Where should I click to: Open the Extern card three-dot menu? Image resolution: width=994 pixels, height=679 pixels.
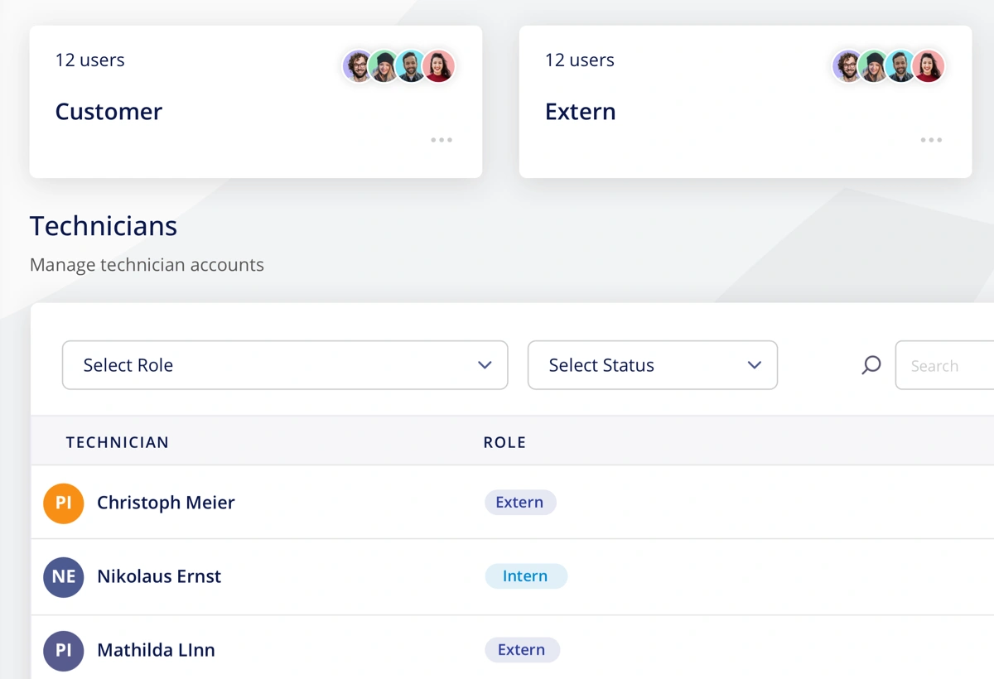(x=931, y=140)
